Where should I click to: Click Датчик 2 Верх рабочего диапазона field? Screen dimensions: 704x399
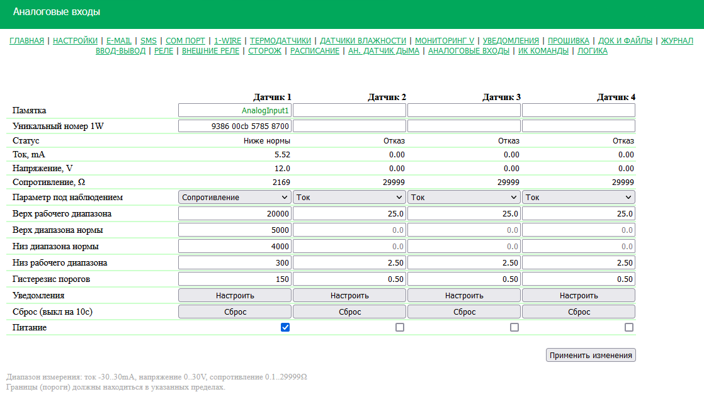pos(349,213)
